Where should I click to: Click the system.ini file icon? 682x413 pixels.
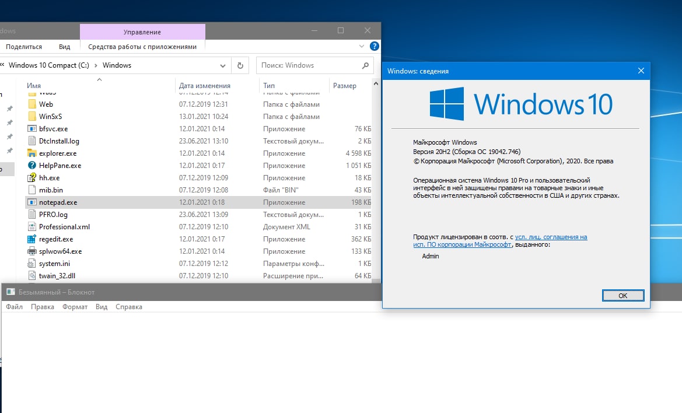[x=32, y=264]
